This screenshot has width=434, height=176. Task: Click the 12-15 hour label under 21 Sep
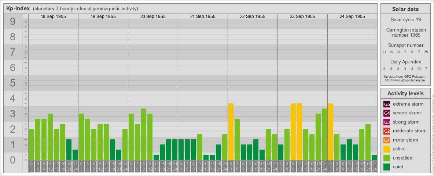[x=206, y=167]
